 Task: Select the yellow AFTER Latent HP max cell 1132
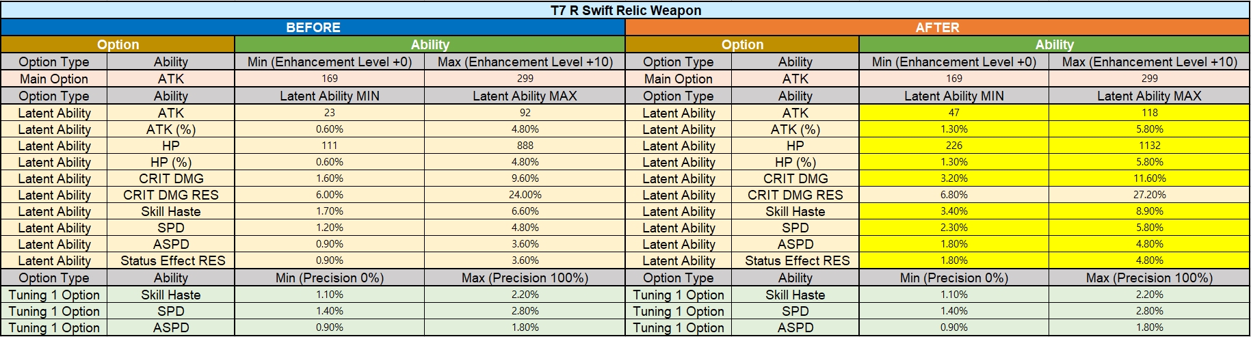coord(1149,146)
